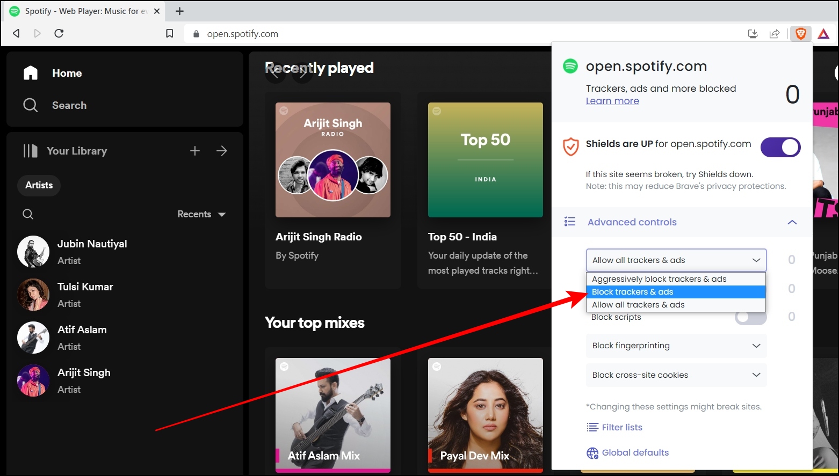Select Aggressively block trackers & ads
839x476 pixels.
click(676, 279)
